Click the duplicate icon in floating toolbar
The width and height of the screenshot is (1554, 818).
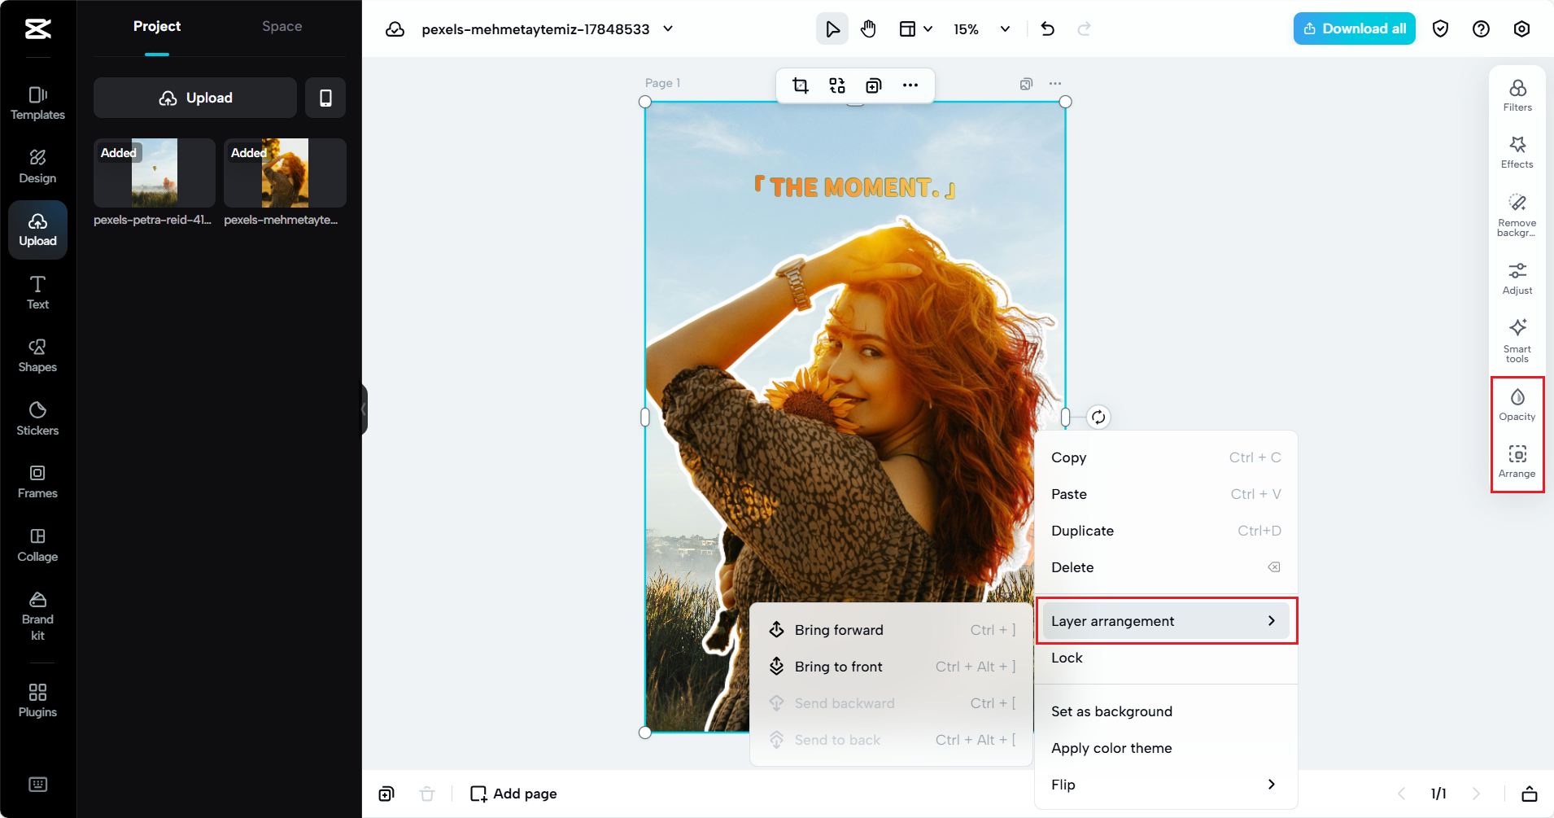[874, 85]
